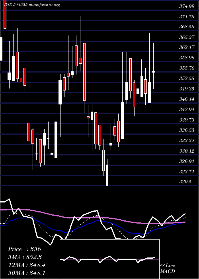
Task: Click the lowest white candle reaching 320.5
Action: coord(107,175)
